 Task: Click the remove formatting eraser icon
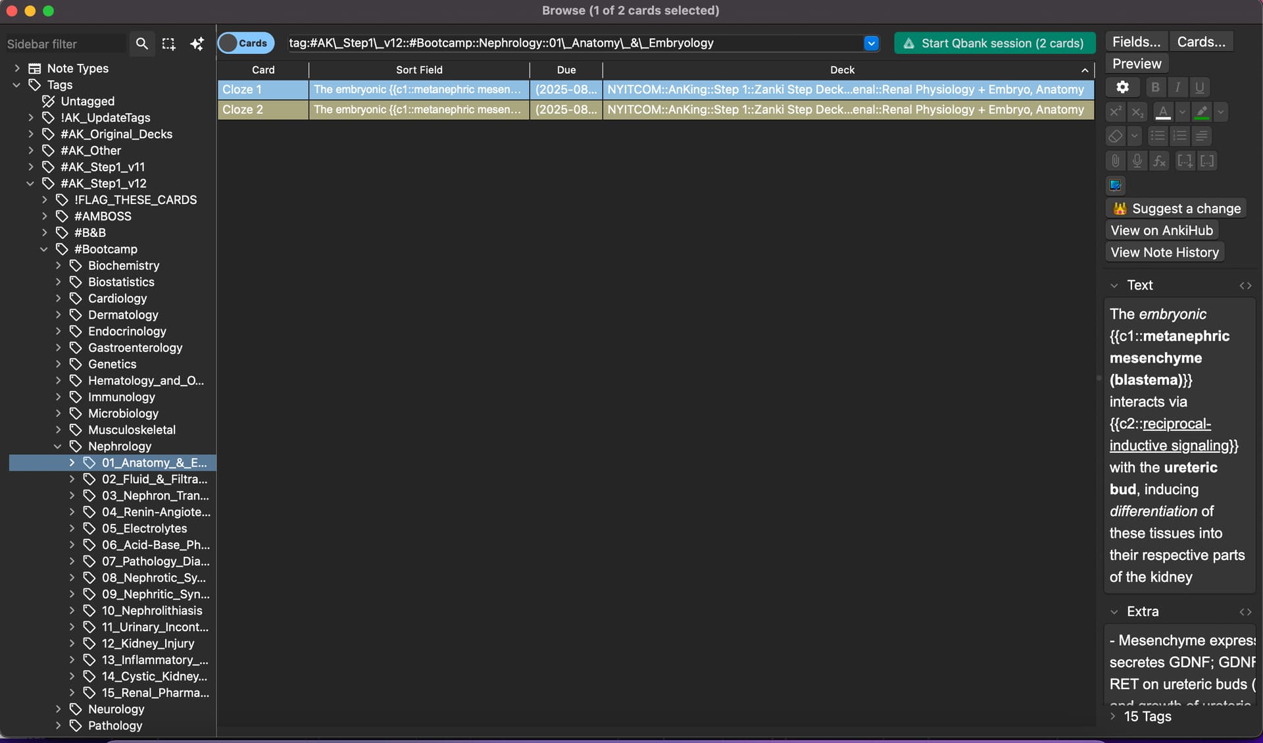pos(1115,136)
